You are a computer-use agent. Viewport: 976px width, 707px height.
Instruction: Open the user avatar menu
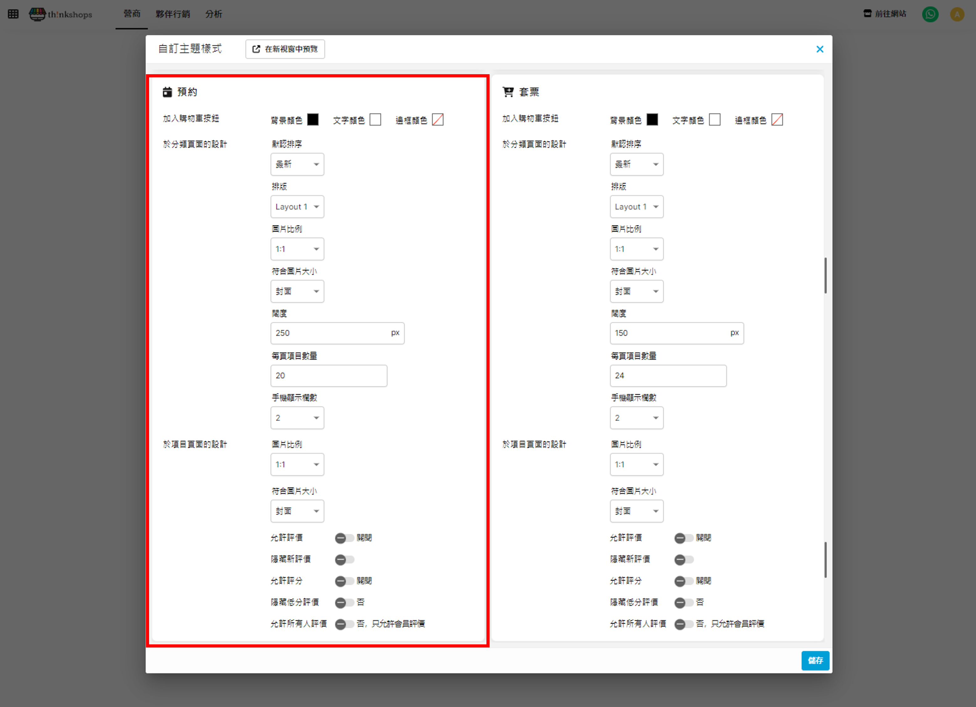957,14
